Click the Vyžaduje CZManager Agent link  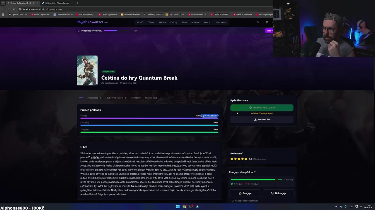(x=262, y=113)
